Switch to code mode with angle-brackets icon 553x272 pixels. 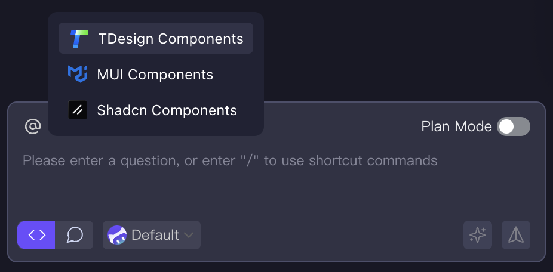point(36,235)
